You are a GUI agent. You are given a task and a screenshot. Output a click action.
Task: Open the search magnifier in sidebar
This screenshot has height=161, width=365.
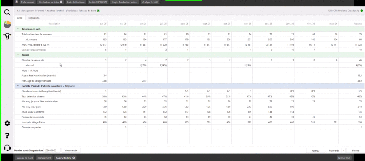7,13
